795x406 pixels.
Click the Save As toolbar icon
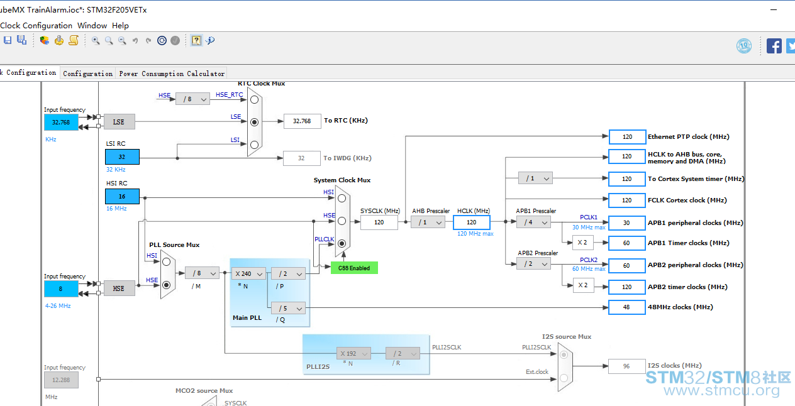(x=21, y=40)
